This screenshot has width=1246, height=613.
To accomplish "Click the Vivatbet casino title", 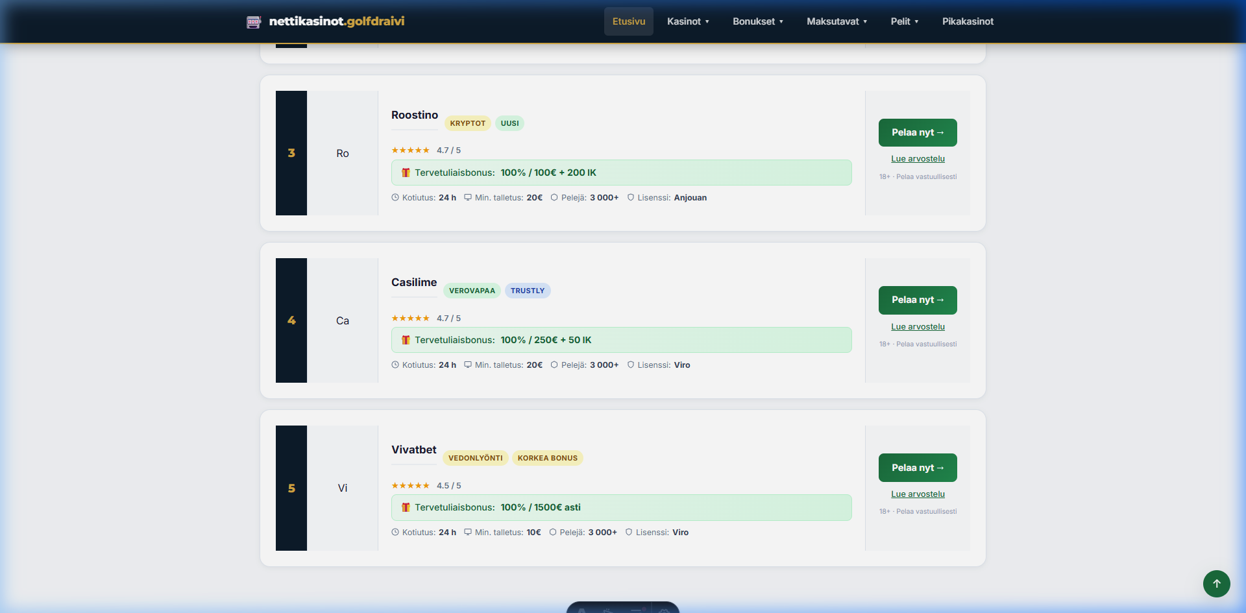I will tap(414, 450).
